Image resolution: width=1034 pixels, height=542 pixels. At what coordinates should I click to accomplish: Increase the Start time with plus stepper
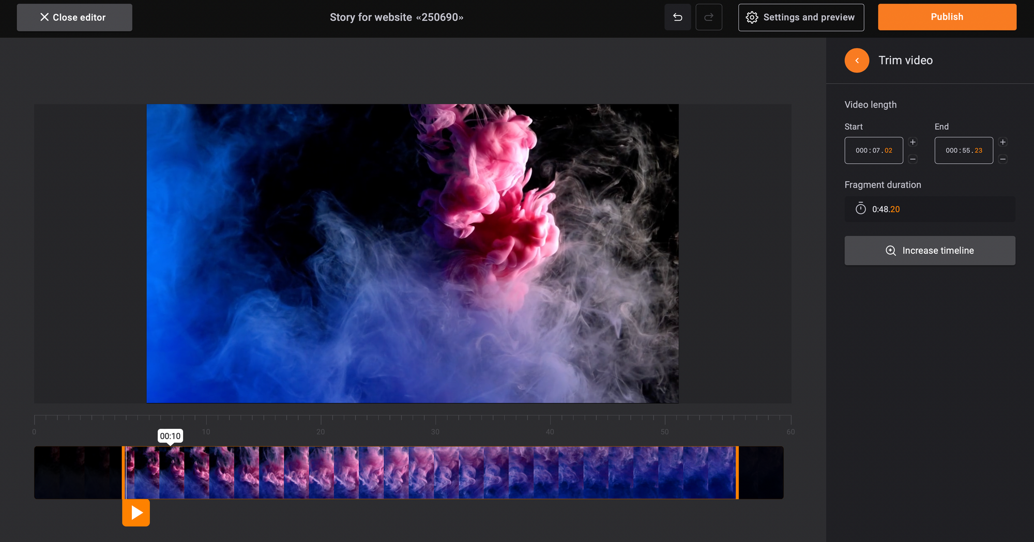pos(913,142)
